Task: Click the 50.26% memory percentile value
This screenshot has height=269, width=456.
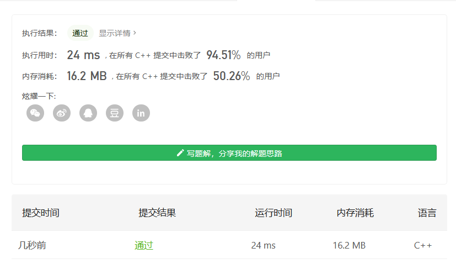Action: pyautogui.click(x=232, y=76)
